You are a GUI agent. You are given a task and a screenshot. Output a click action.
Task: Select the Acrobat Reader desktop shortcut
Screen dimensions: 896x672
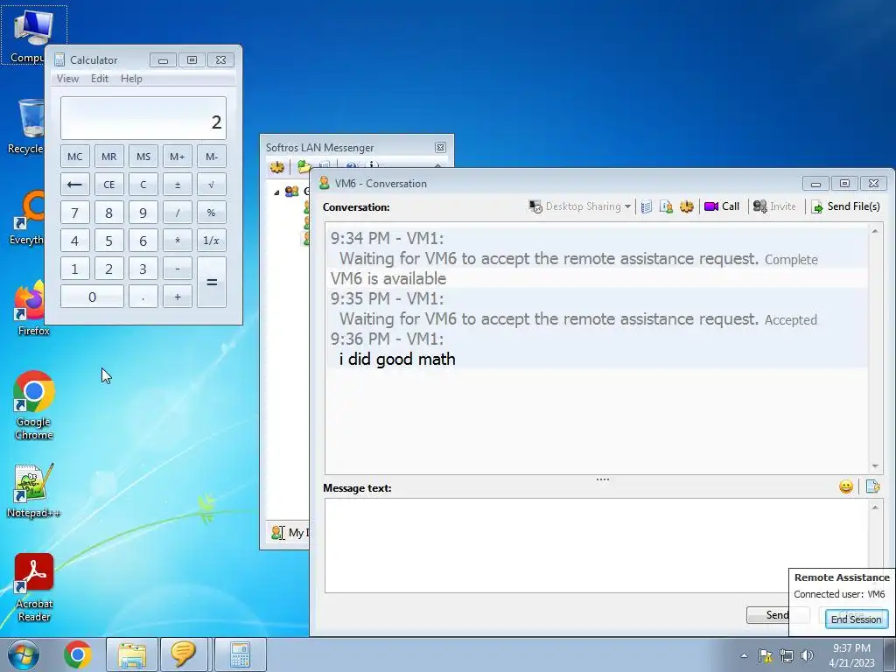point(34,587)
